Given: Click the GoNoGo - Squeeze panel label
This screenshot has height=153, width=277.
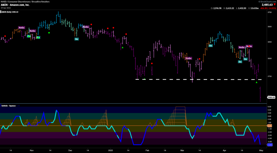Looking at the screenshot, I should 8,106.
